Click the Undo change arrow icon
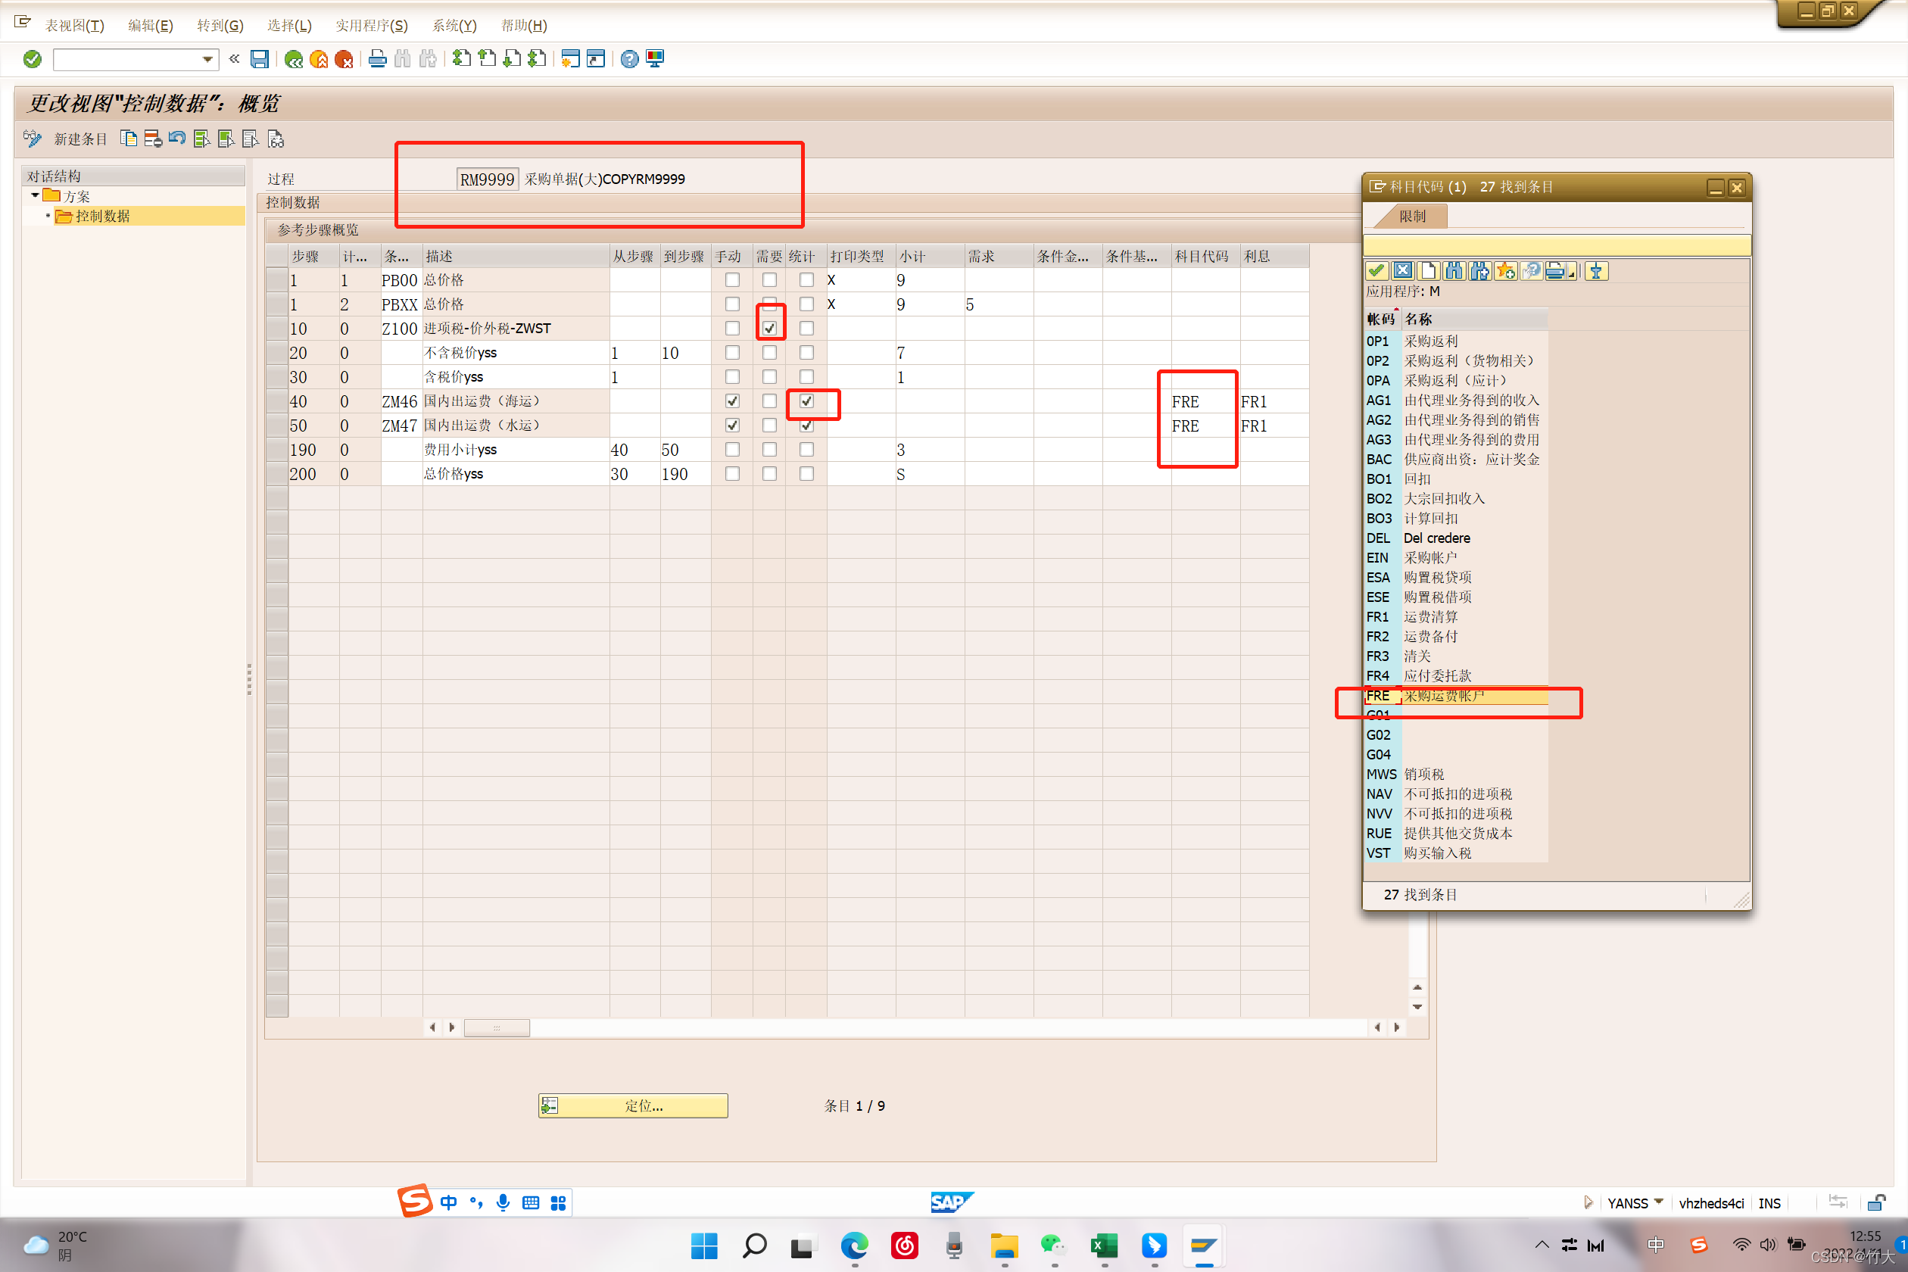The height and width of the screenshot is (1272, 1908). (177, 139)
